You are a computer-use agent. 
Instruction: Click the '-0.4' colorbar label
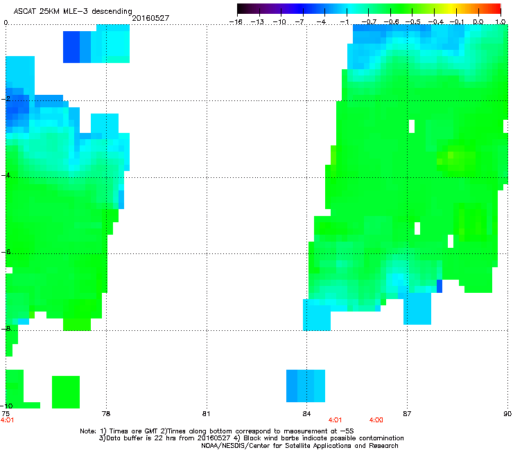(x=436, y=22)
